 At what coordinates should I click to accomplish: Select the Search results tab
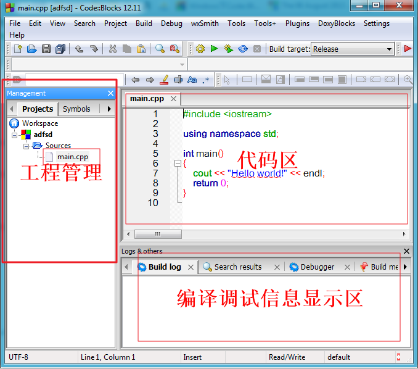pos(238,267)
